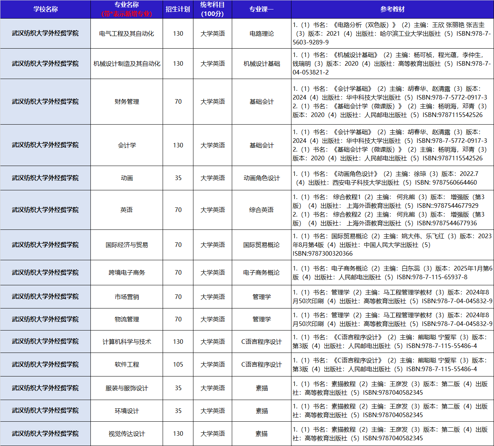Select the 电气工程及其自动化 major cell
The width and height of the screenshot is (494, 446).
pos(127,33)
